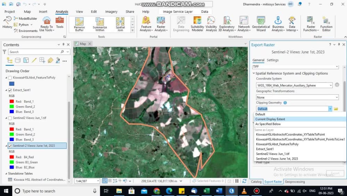
Task: Click the coordinate system globe icon
Action: coord(337,85)
